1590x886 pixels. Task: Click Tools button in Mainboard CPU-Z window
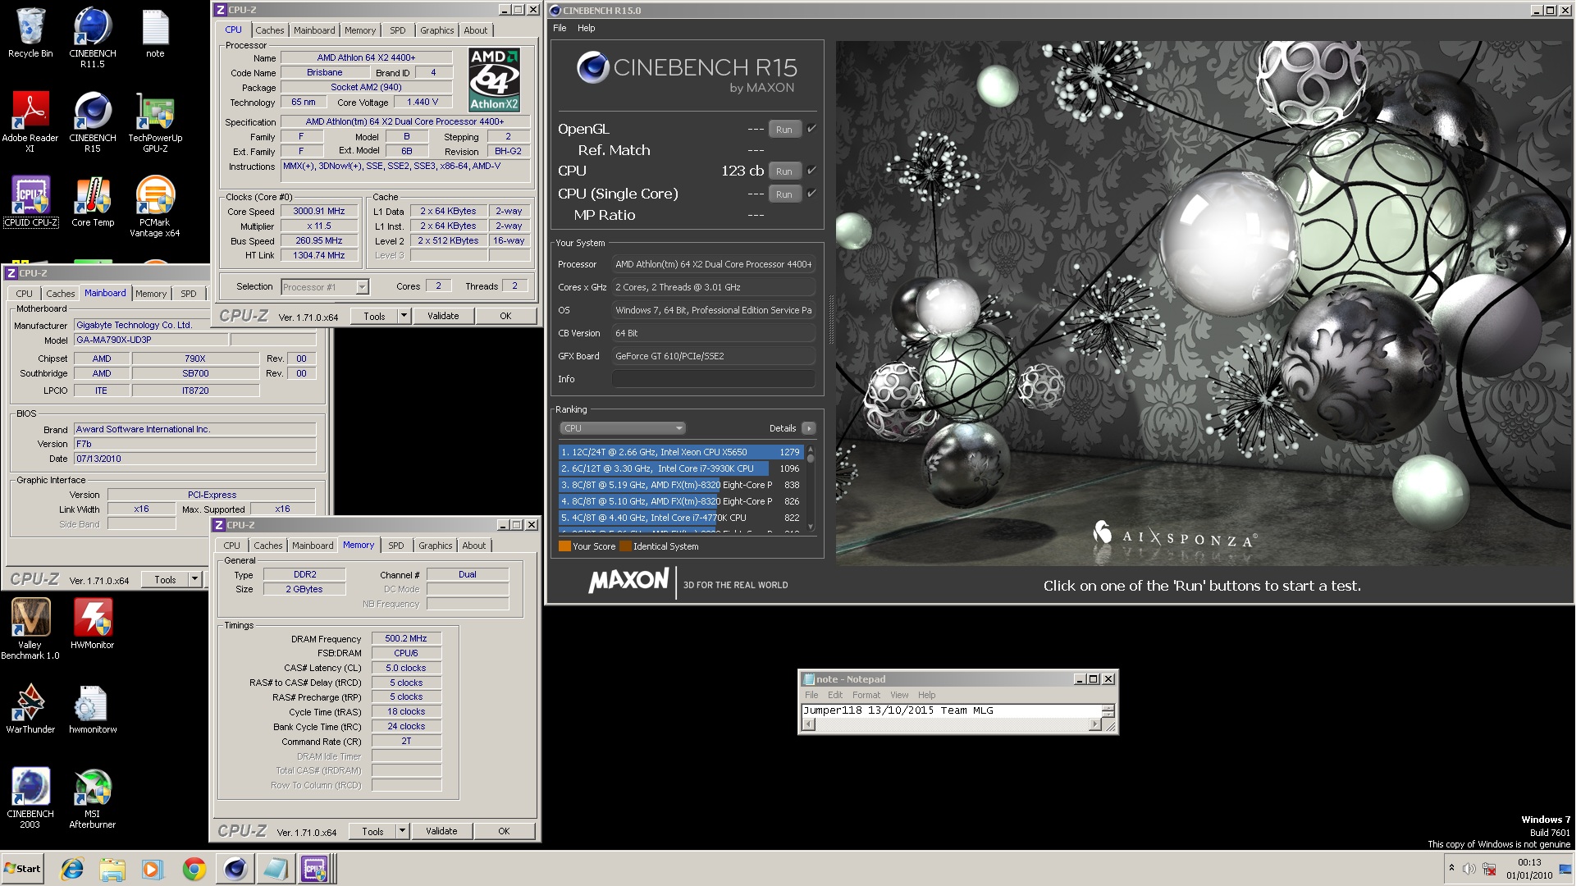(x=165, y=579)
